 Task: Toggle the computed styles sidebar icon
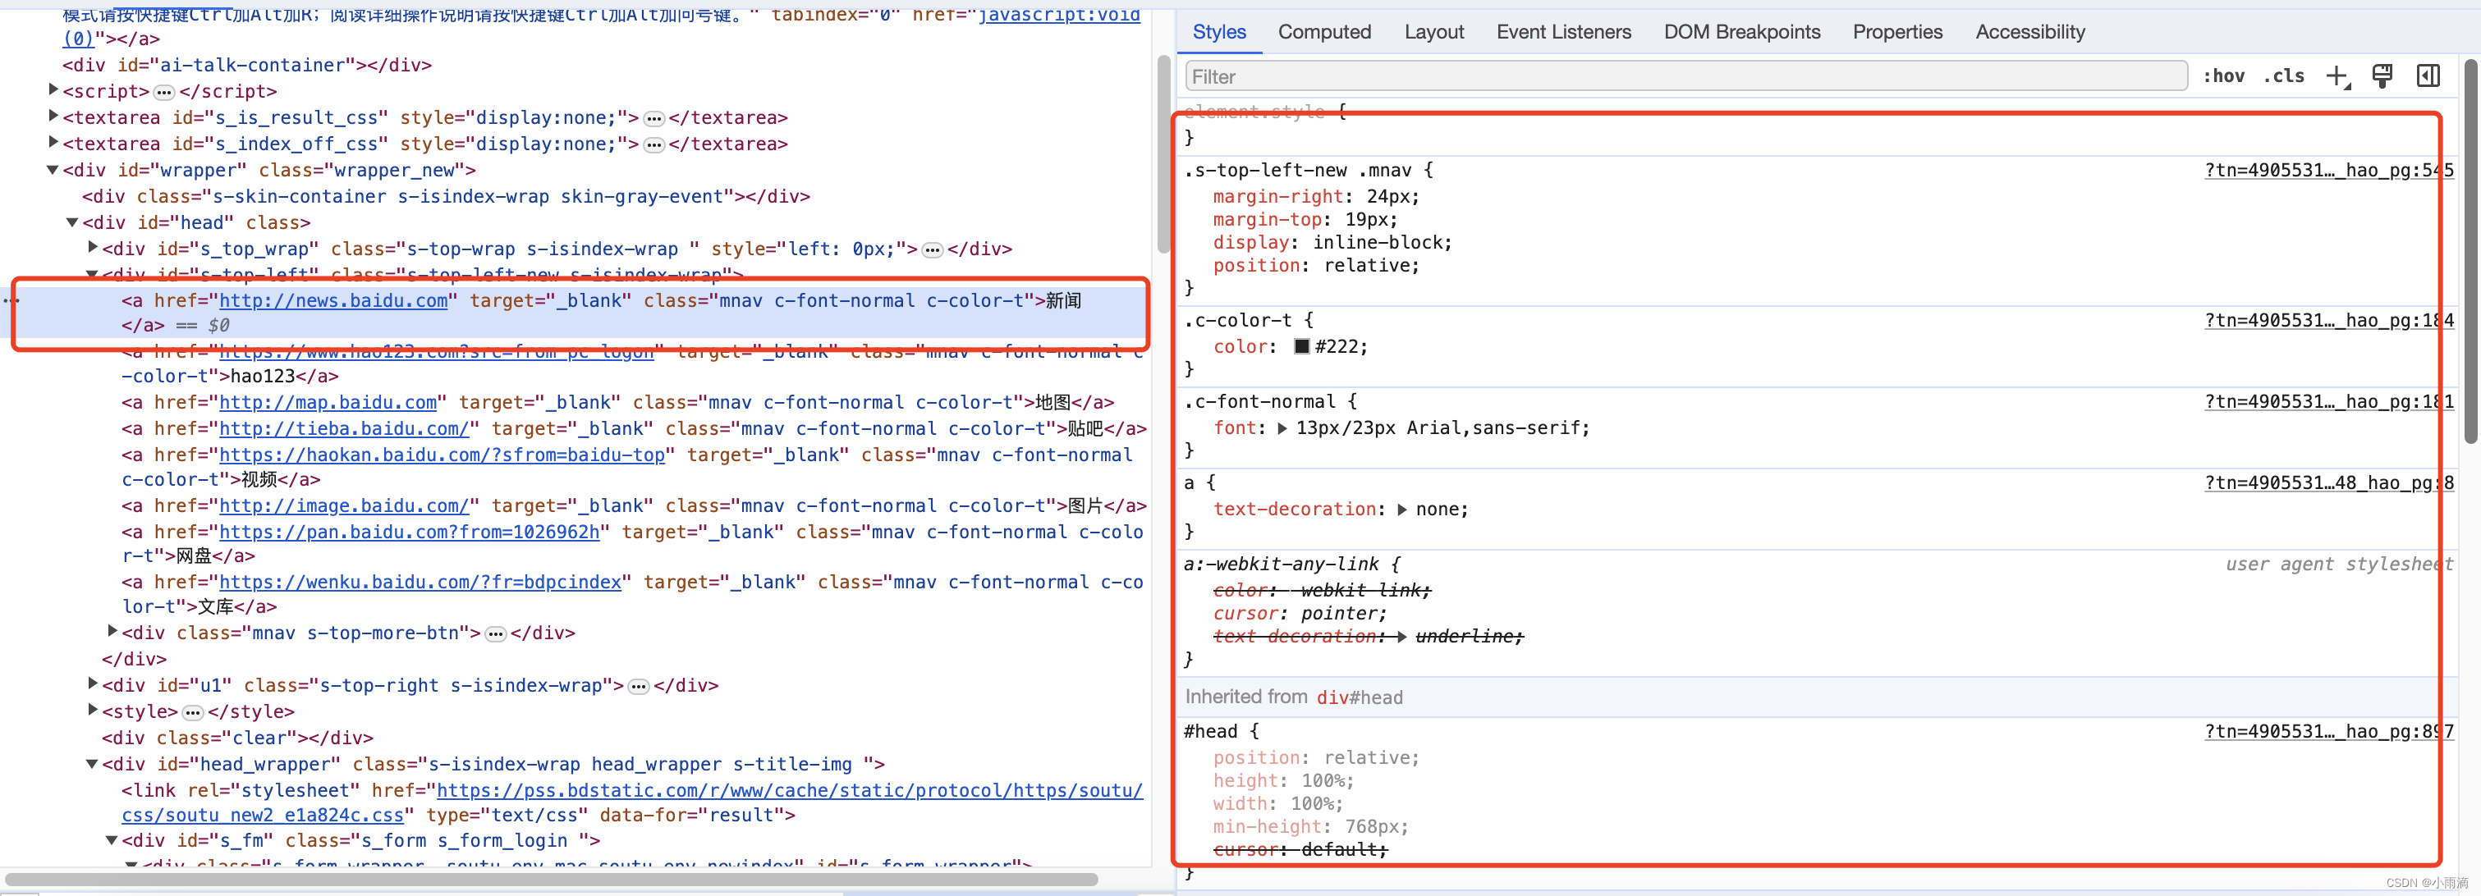click(2428, 76)
